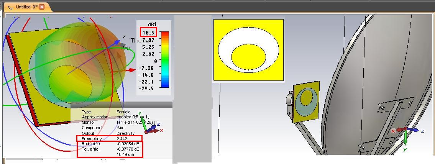Close the Untitled_0* tab with red X

(42, 7)
